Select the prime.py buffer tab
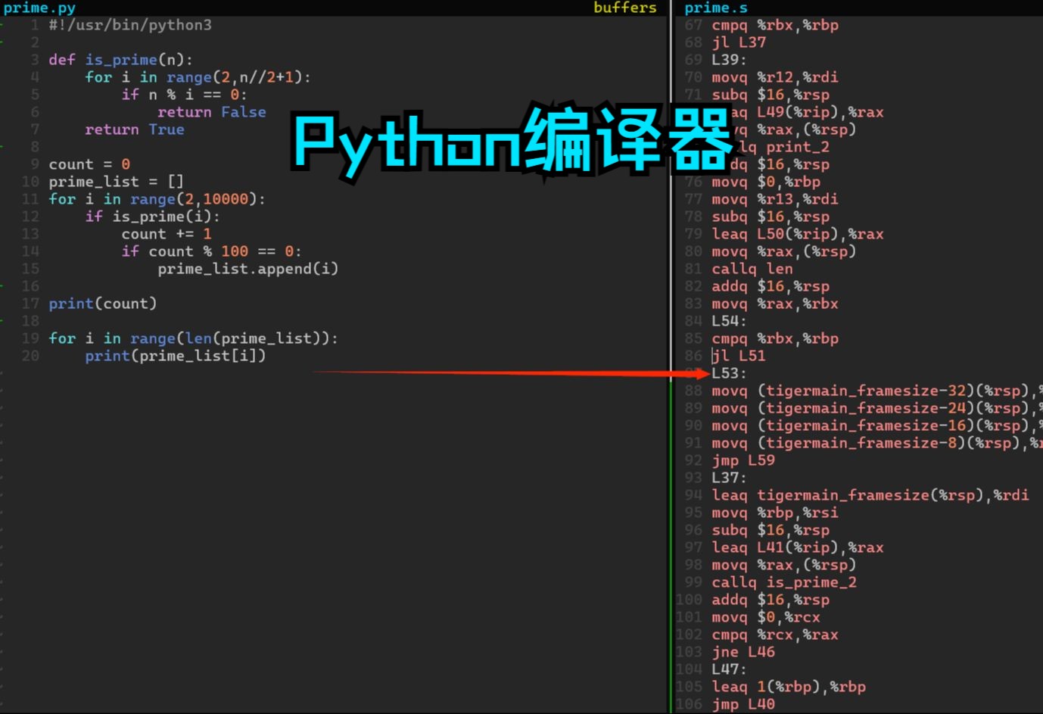The height and width of the screenshot is (714, 1043). (39, 8)
